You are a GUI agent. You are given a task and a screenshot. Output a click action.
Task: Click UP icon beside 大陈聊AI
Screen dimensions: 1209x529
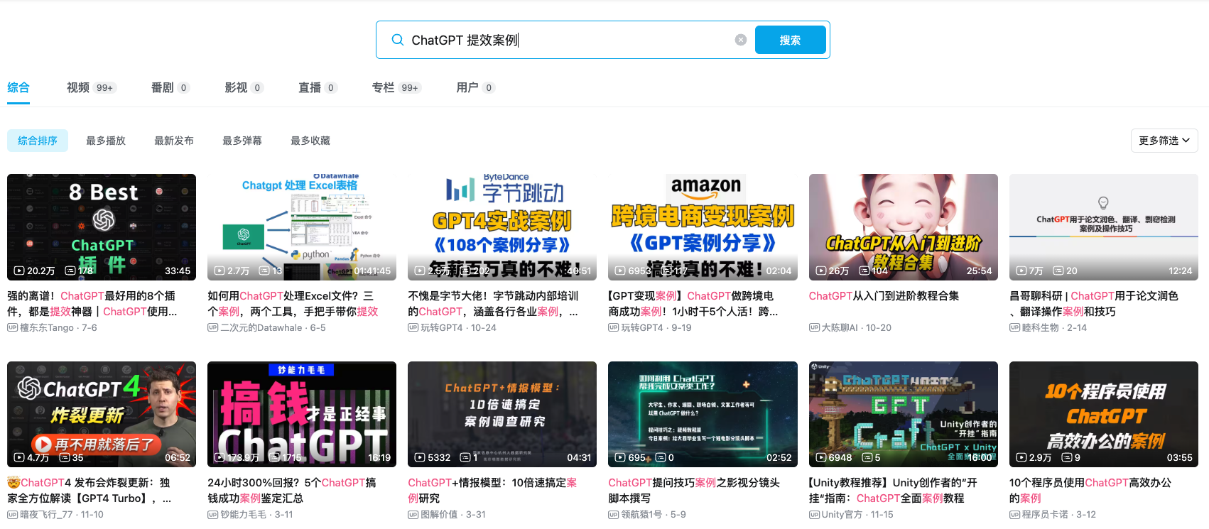tap(814, 328)
